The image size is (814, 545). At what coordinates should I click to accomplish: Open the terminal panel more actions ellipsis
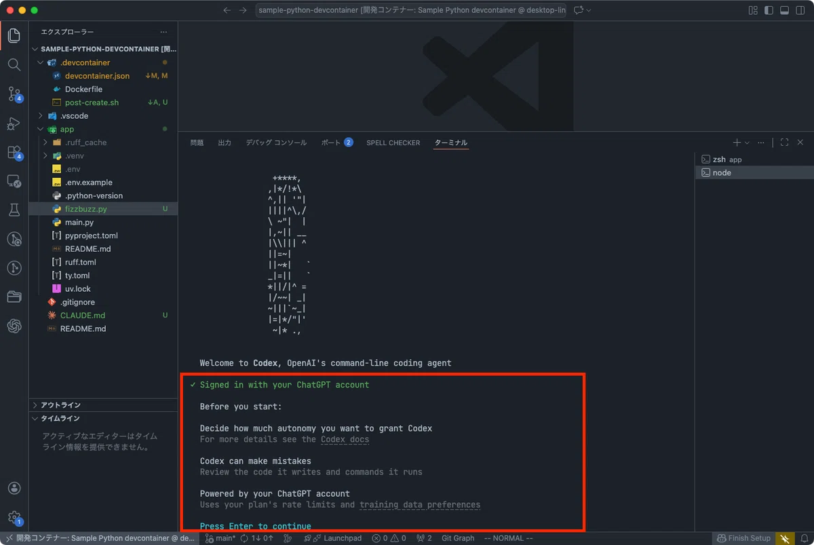761,143
